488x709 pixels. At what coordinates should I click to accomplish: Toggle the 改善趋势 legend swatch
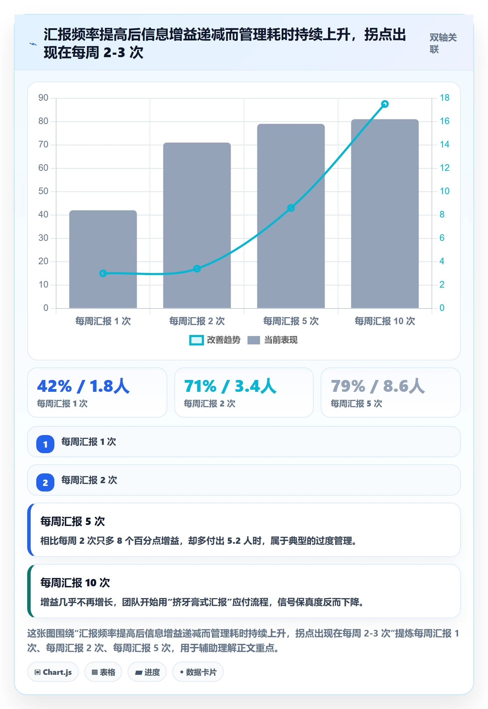click(x=196, y=340)
